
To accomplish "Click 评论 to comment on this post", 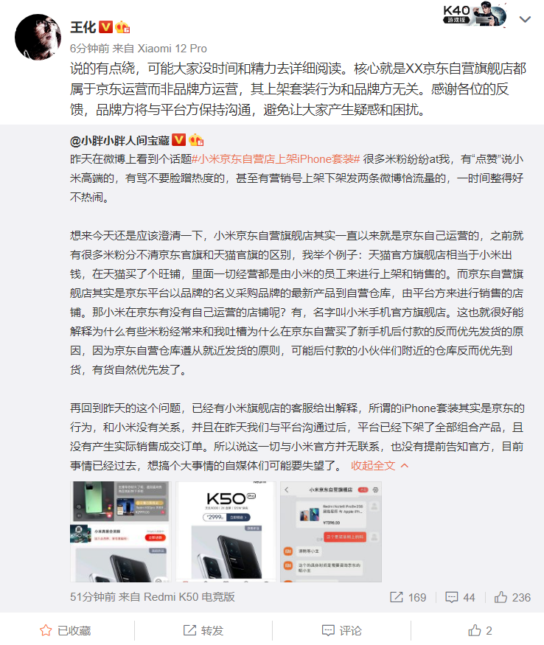I will click(x=341, y=630).
